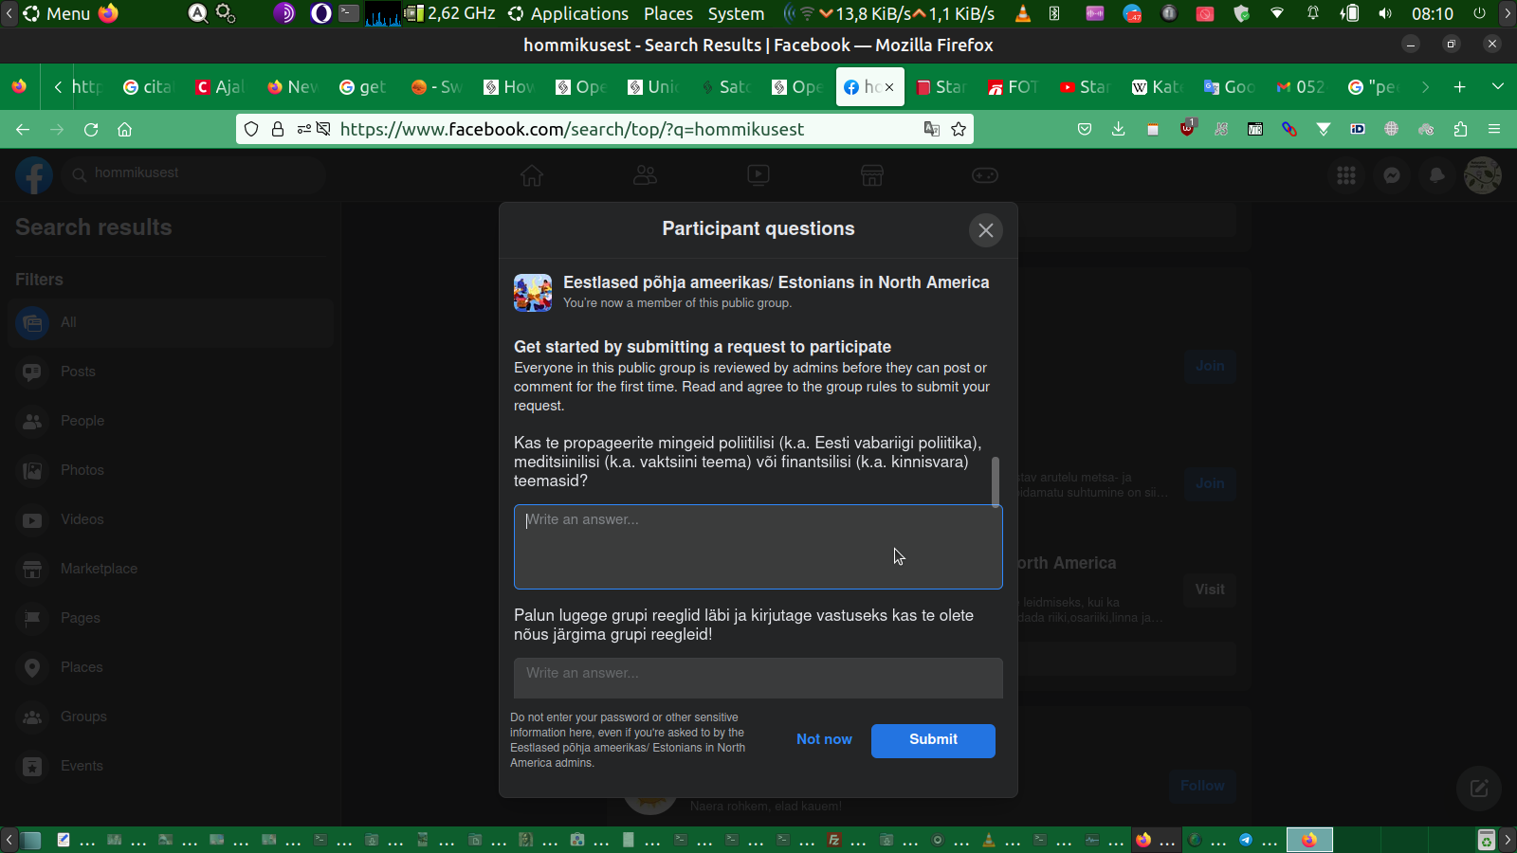Open the new message compose icon

pyautogui.click(x=1479, y=789)
